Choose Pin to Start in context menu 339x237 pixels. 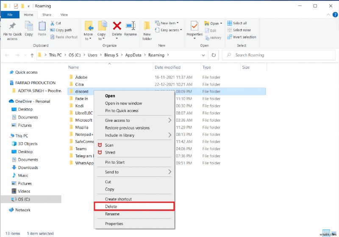[x=134, y=162]
